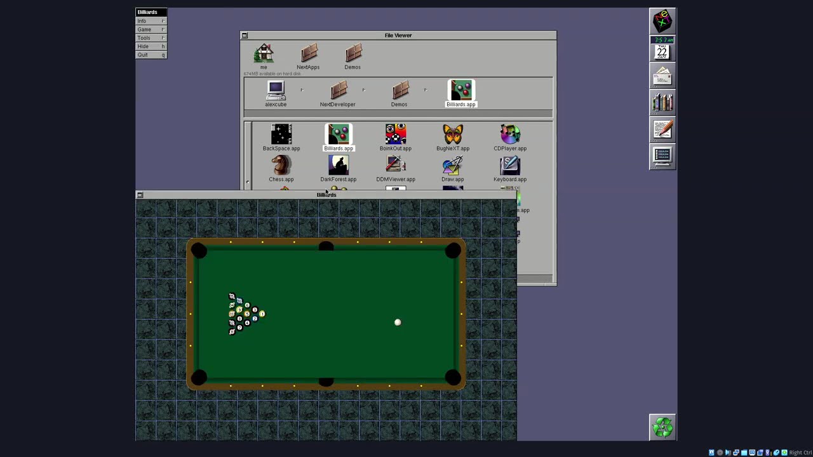The image size is (813, 457).
Task: Select DDMViewer.app icon
Action: [x=396, y=169]
